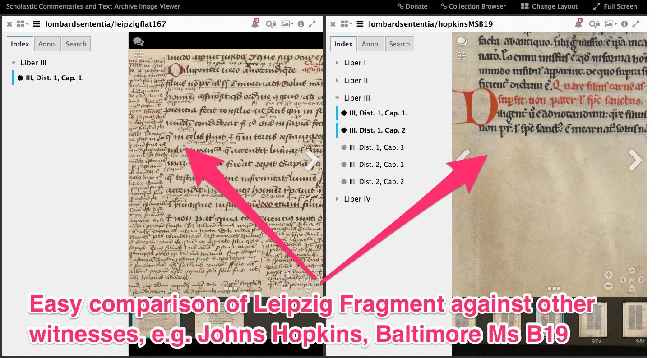666x358 pixels.
Task: Toggle zoom lock icon in leipzigflat167 window
Action: click(270, 24)
